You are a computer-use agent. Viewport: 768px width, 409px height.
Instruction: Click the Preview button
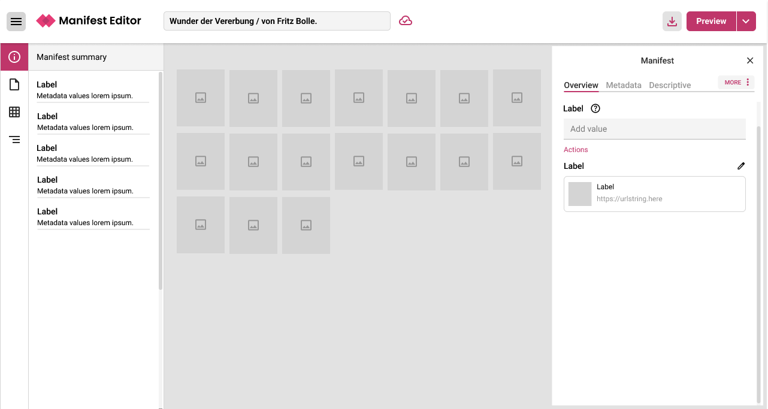pos(711,21)
